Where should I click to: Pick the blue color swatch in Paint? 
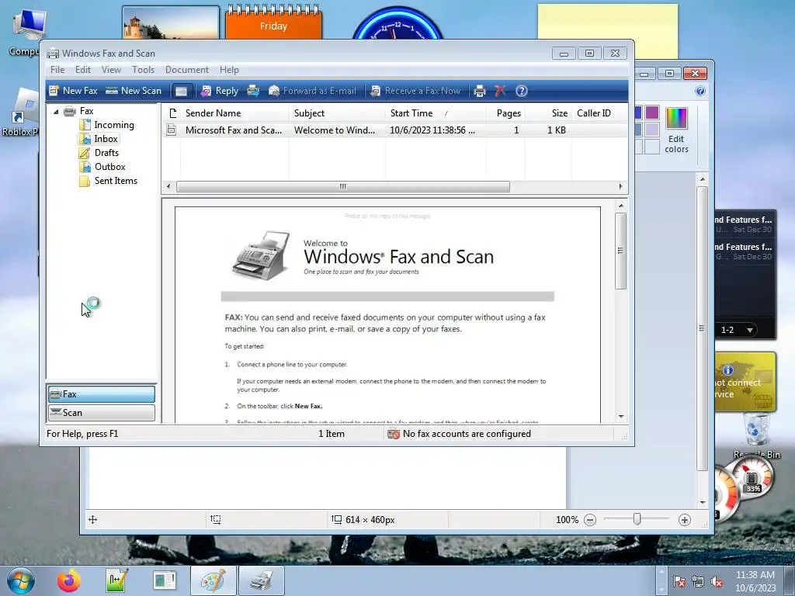[x=638, y=113]
